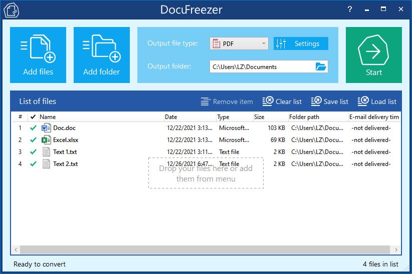
Task: Click the horizontal scrollbar right arrow
Action: (396, 249)
